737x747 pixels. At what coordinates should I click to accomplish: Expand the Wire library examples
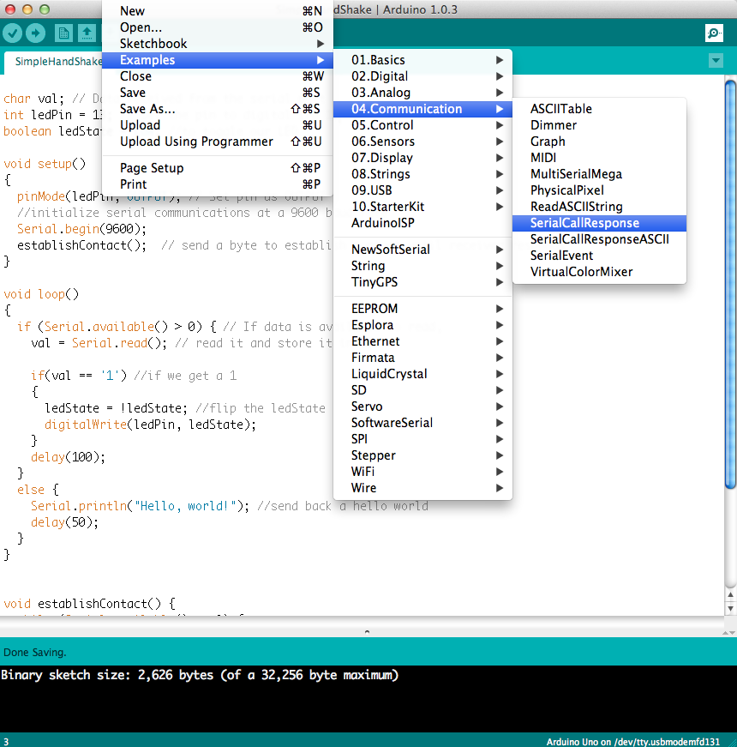click(422, 487)
